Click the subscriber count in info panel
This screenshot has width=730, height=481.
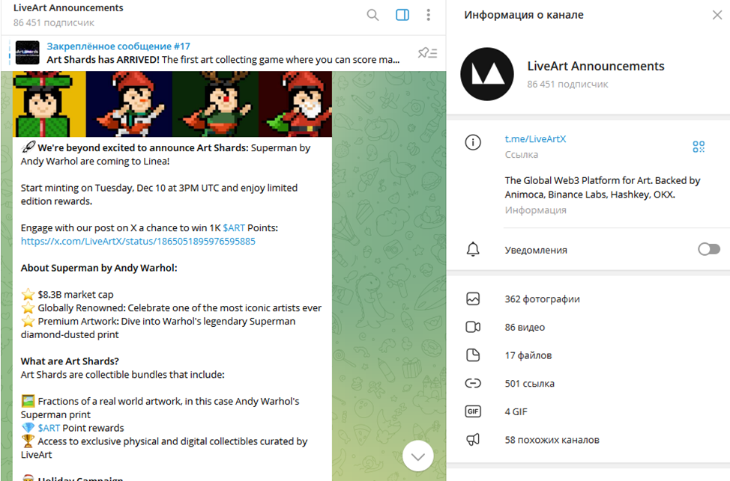(x=567, y=85)
